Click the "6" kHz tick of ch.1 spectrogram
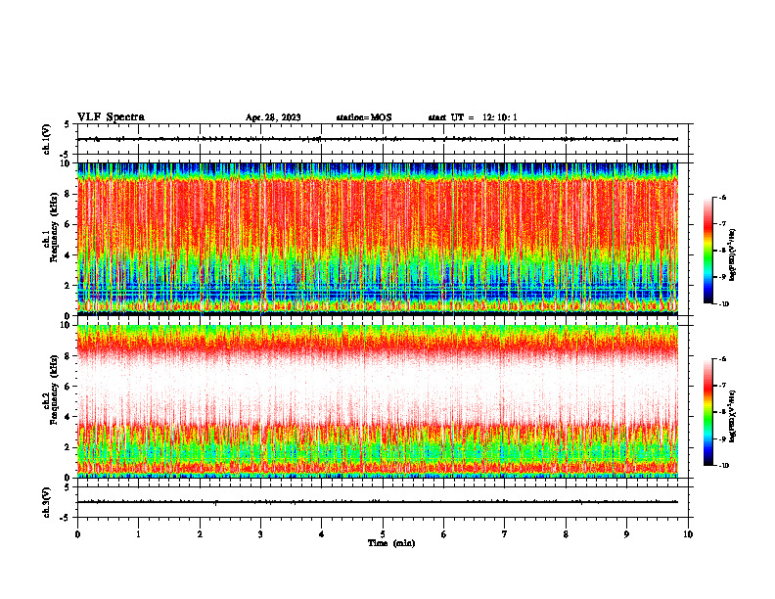This screenshot has width=775, height=599. click(x=68, y=224)
